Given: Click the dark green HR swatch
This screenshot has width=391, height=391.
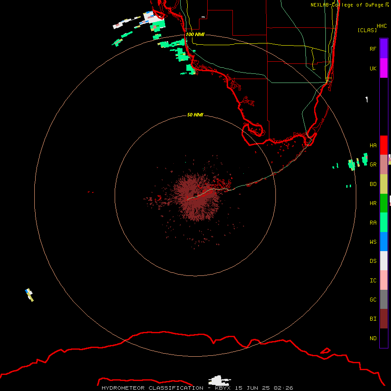Looking at the screenshot, I should [x=384, y=203].
